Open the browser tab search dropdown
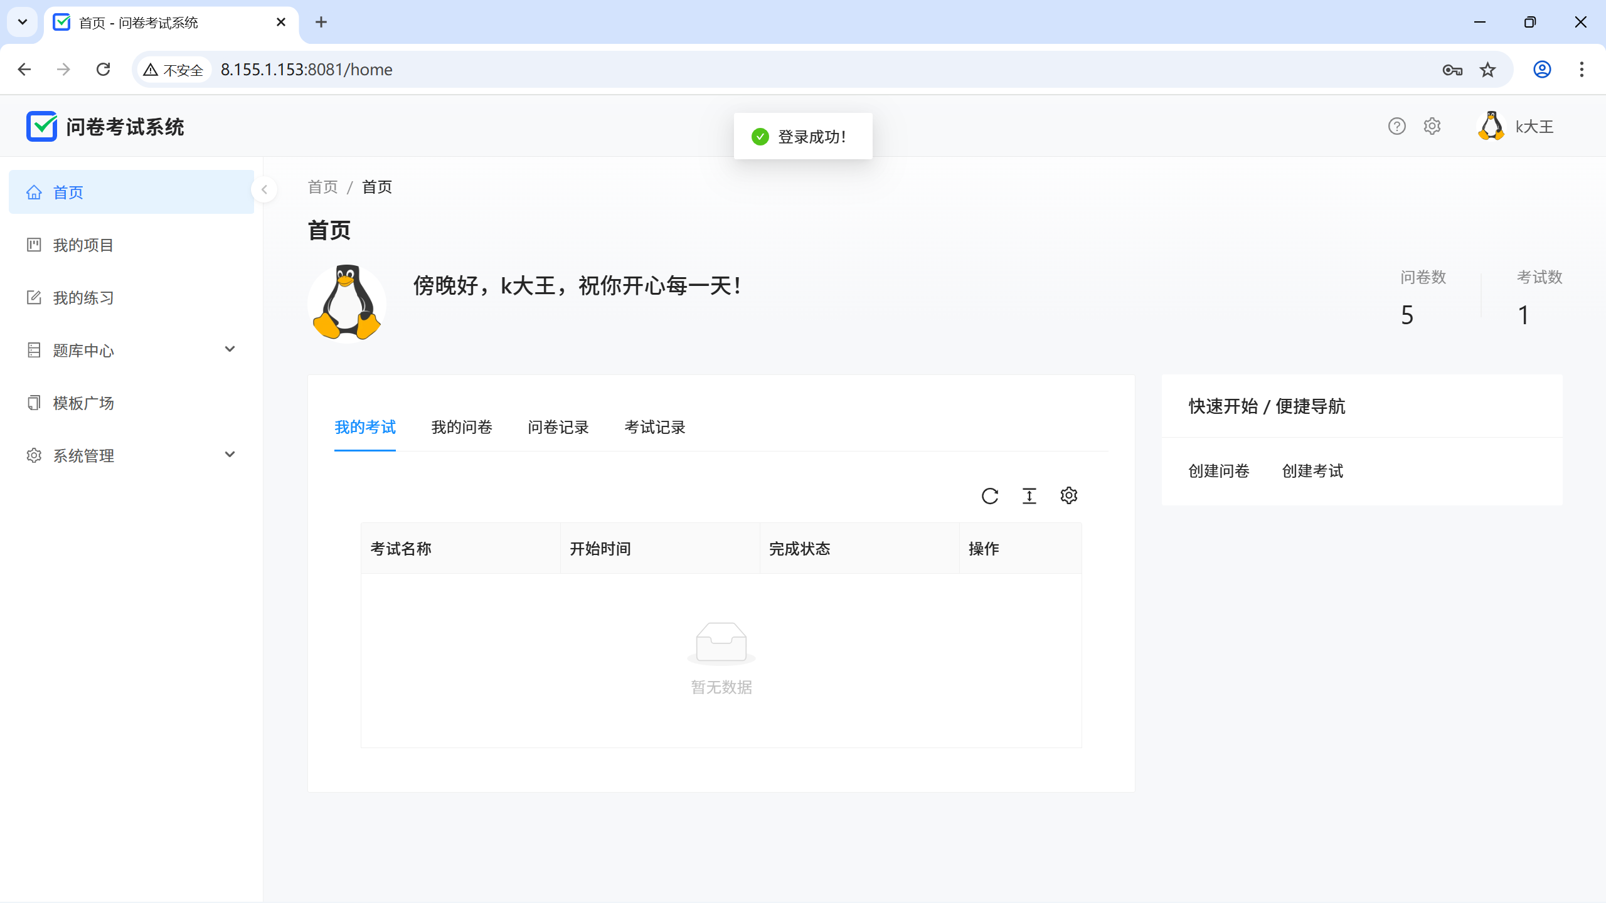 coord(23,22)
